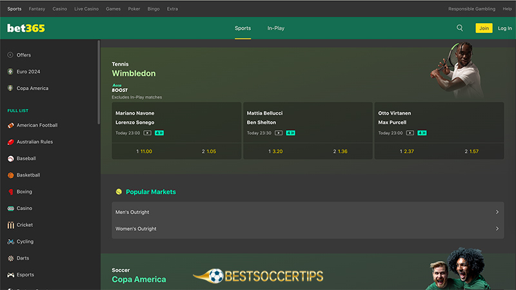This screenshot has width=516, height=290.
Task: Choose the Australian Rules icon
Action: [x=10, y=142]
